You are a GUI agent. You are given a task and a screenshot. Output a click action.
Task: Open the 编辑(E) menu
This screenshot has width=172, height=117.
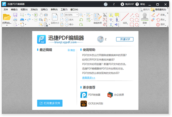[14, 10]
